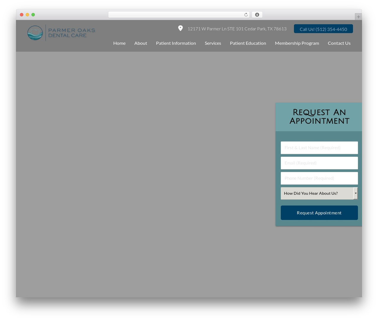This screenshot has height=320, width=378.
Task: Click the map pin location icon
Action: point(180,28)
